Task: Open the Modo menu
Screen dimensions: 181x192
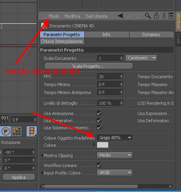Action: click(54, 16)
